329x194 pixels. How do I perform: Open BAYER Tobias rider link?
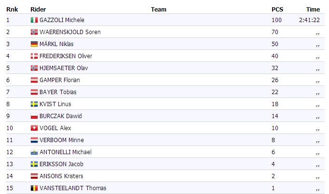click(x=58, y=92)
